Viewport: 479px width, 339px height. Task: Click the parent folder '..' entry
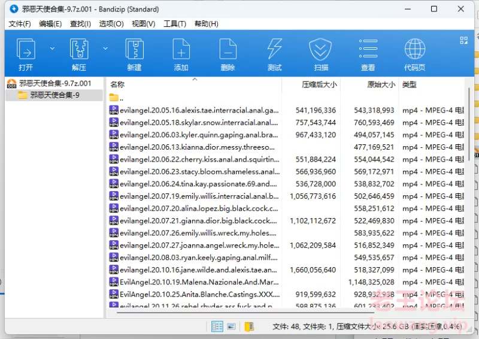click(116, 98)
